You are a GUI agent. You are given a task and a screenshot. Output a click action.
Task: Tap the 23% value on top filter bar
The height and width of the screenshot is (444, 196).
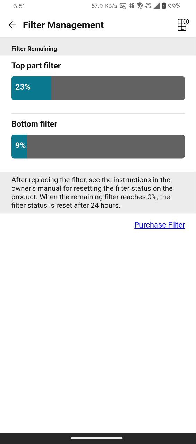(23, 87)
